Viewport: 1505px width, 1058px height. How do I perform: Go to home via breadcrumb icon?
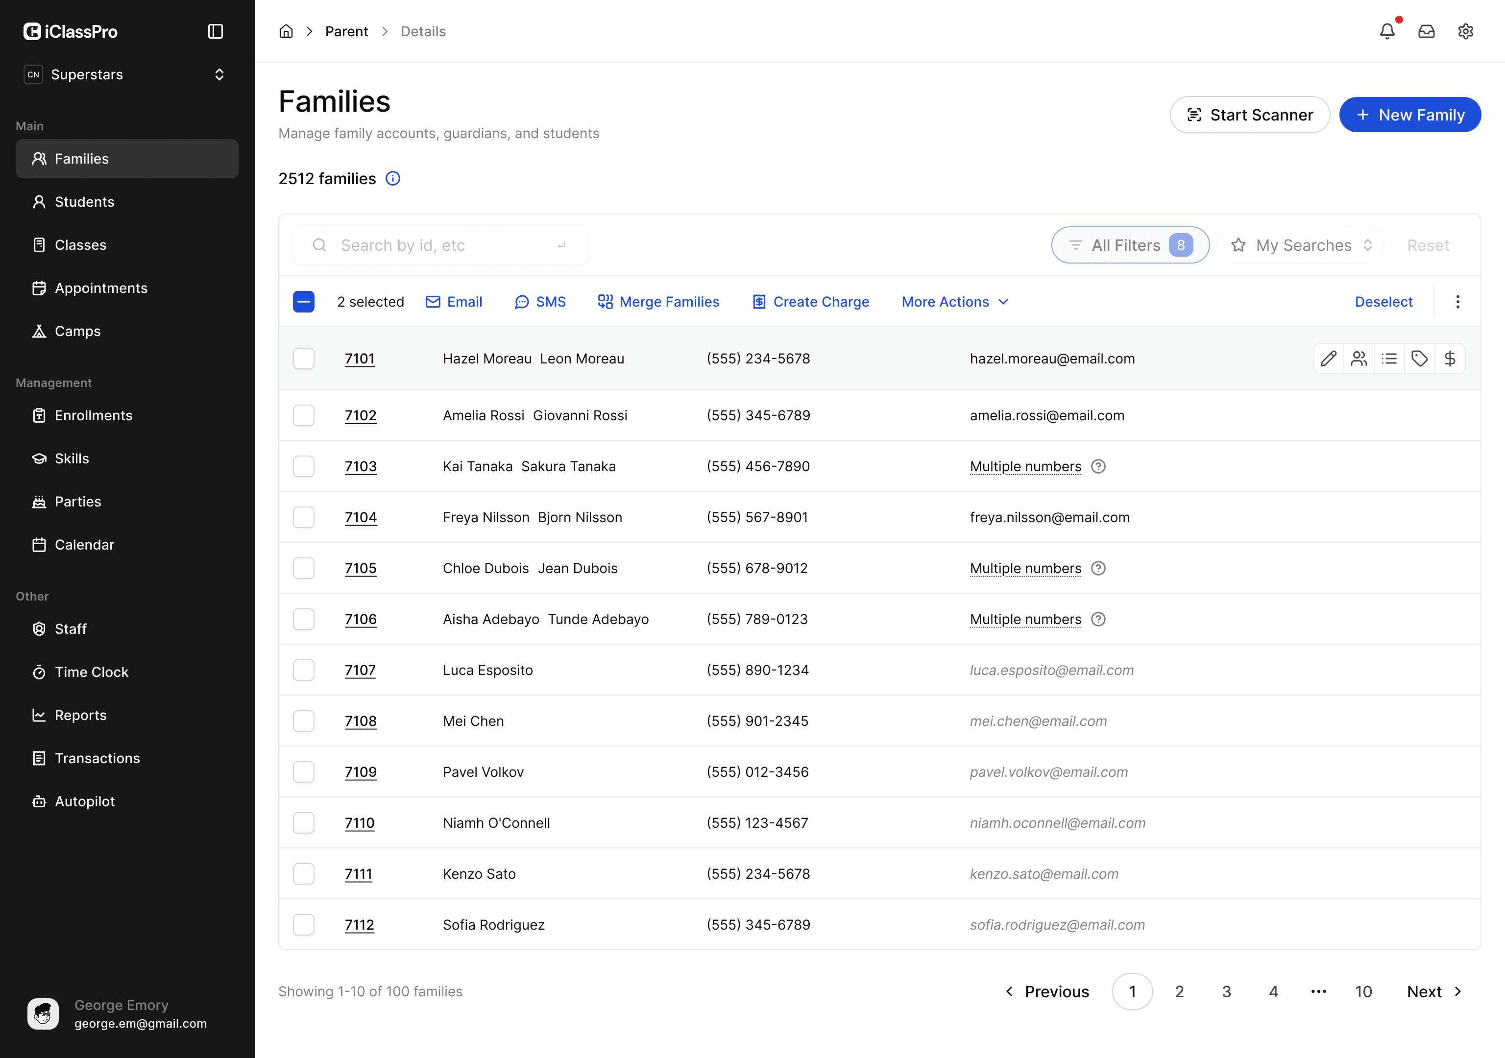[286, 31]
